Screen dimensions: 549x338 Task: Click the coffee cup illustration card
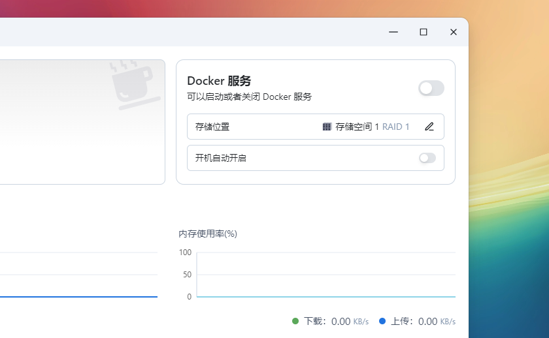82,121
